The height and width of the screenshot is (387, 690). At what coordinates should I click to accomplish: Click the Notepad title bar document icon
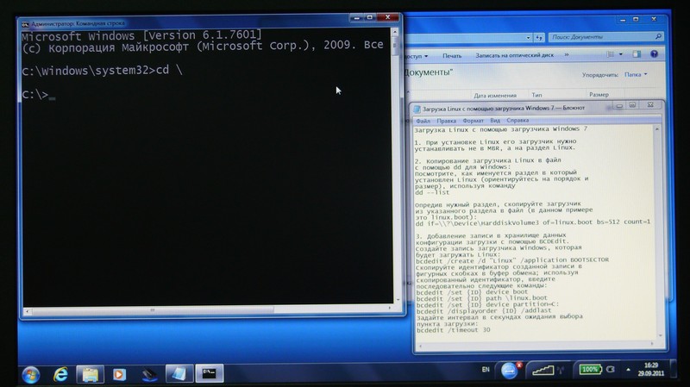pyautogui.click(x=417, y=109)
